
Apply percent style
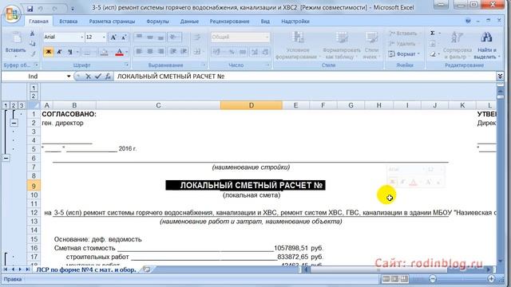click(232, 52)
